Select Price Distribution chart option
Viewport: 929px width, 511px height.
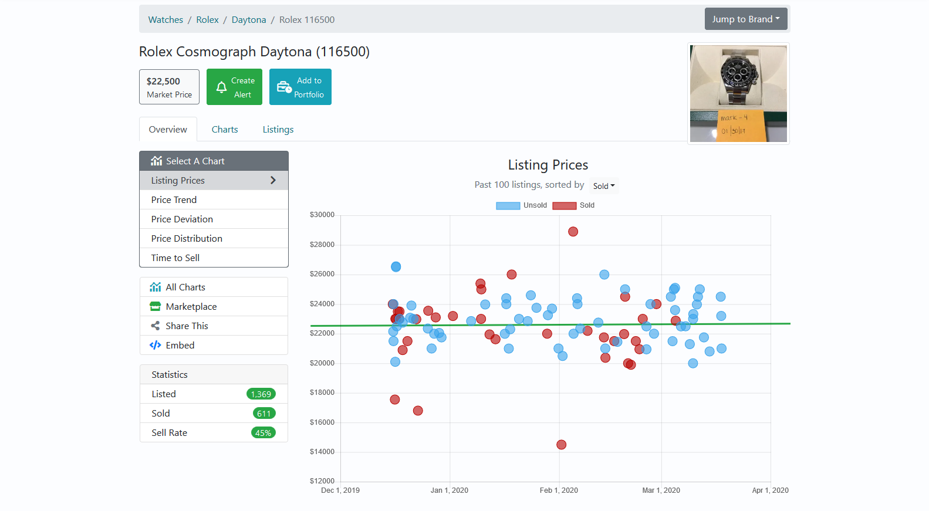214,238
